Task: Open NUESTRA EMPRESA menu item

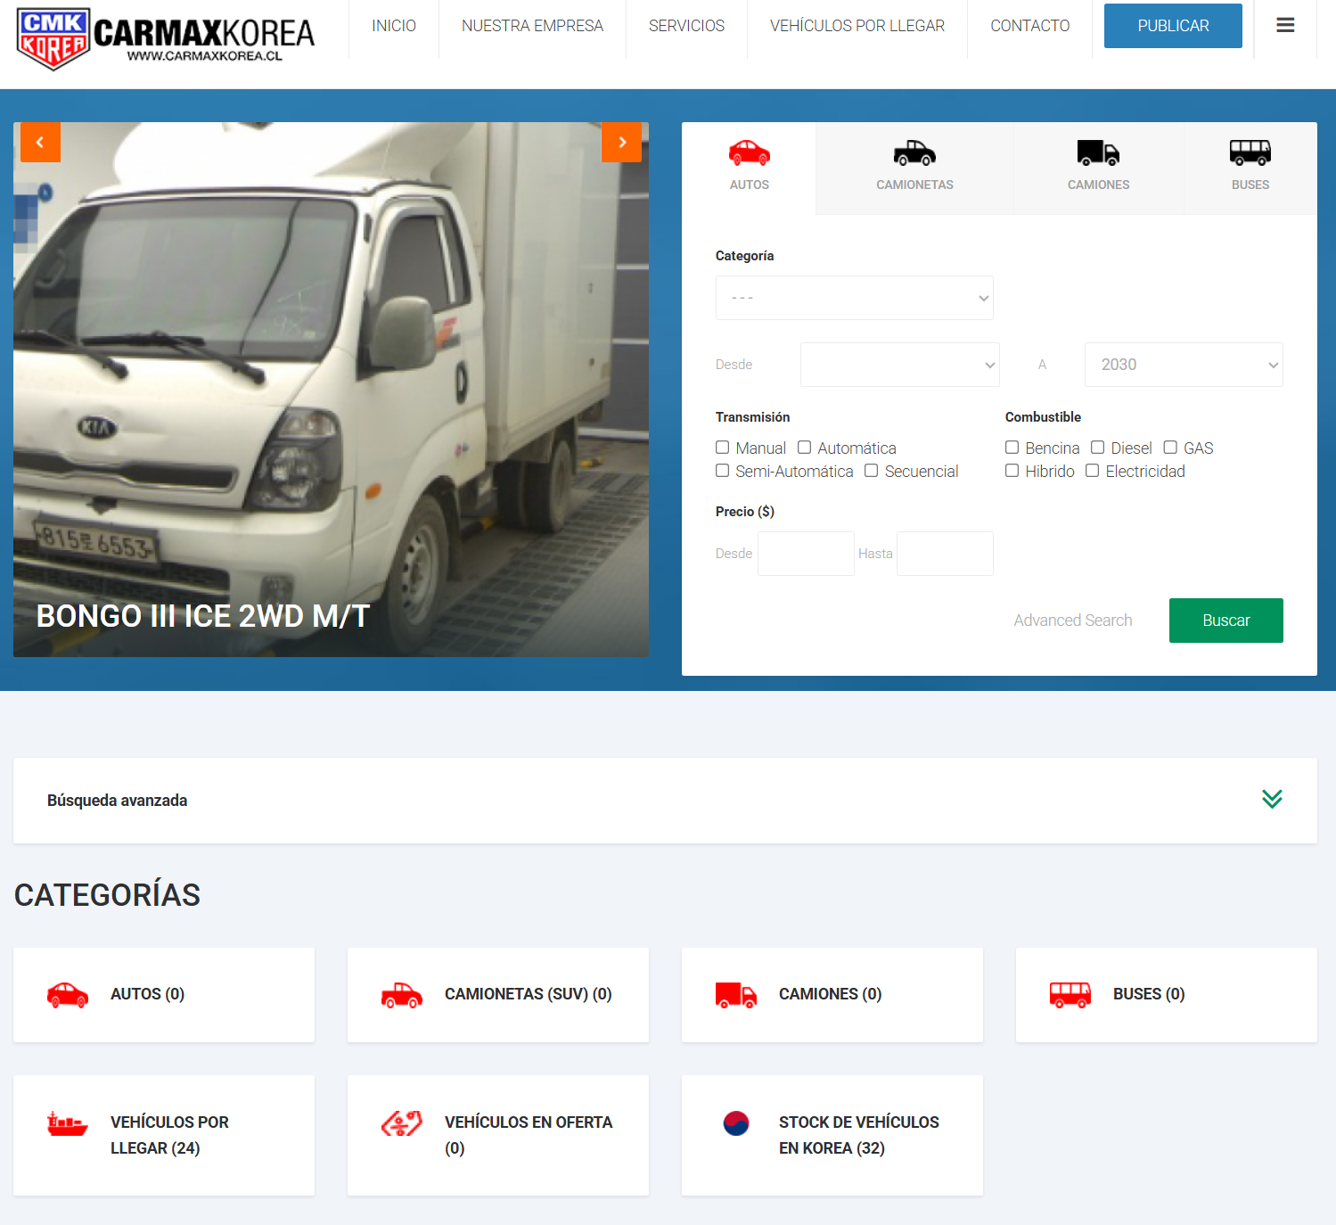Action: point(532,26)
